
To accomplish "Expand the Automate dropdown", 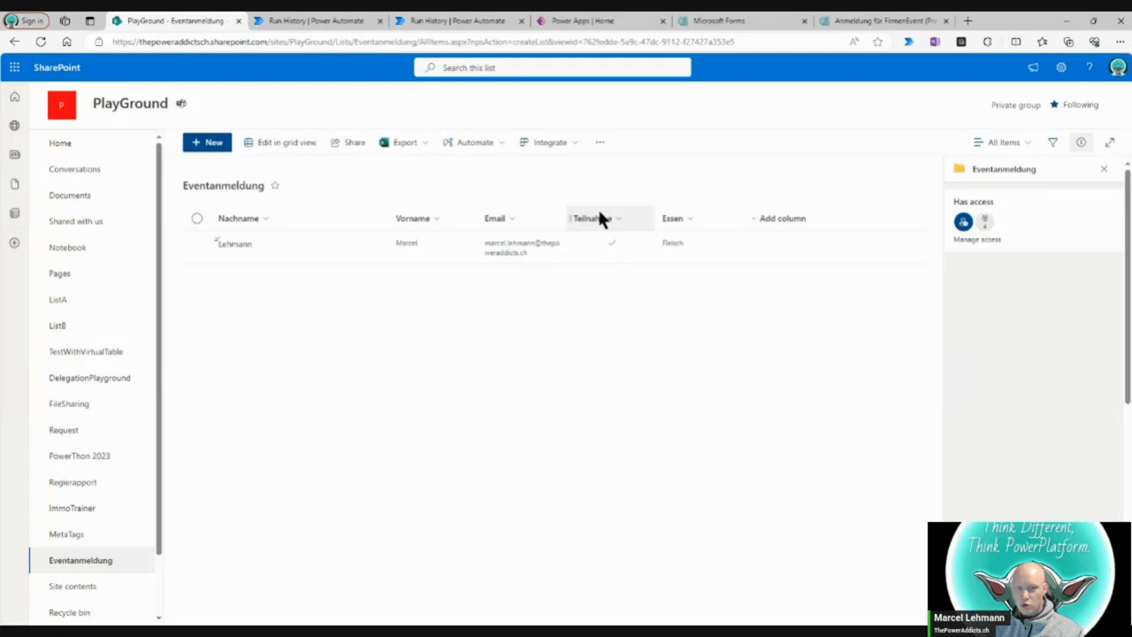I will pyautogui.click(x=474, y=142).
